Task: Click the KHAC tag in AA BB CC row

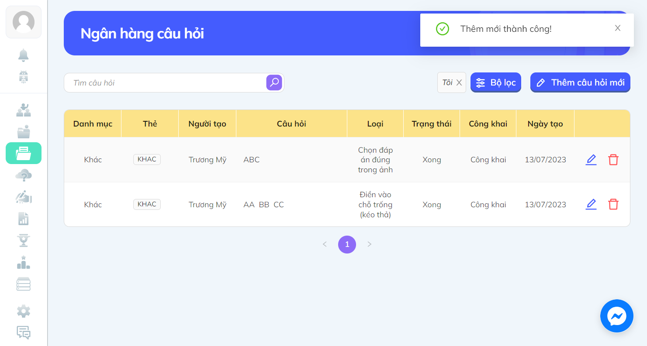Action: pos(147,204)
